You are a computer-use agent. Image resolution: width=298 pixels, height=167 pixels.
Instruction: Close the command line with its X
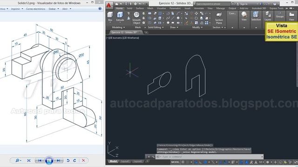(149, 157)
